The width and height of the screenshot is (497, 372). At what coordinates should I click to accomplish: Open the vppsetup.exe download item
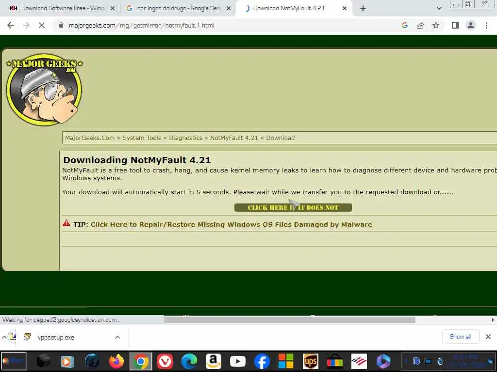tap(55, 338)
